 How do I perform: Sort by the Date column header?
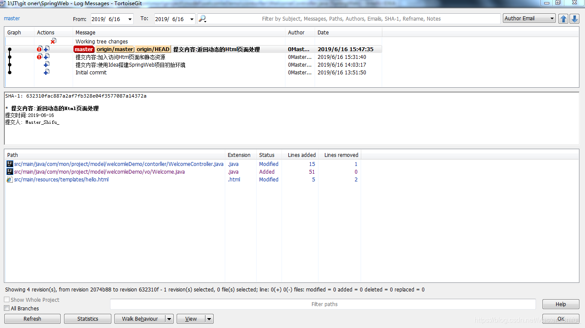click(x=348, y=32)
